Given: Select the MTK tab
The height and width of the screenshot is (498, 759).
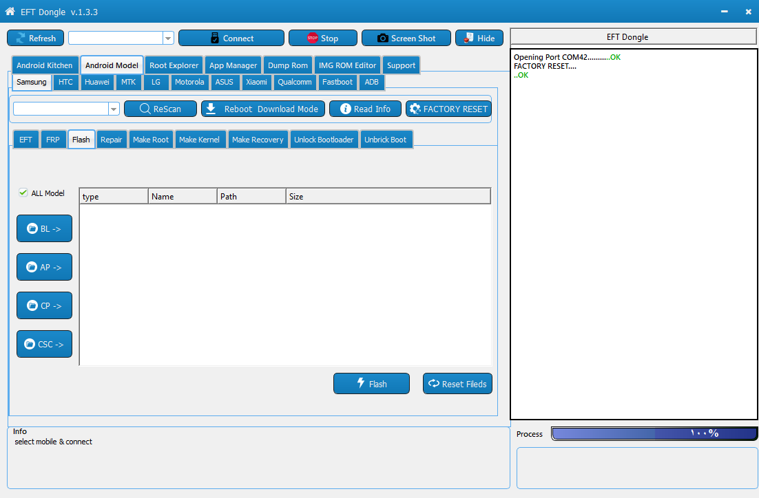Looking at the screenshot, I should pos(128,82).
